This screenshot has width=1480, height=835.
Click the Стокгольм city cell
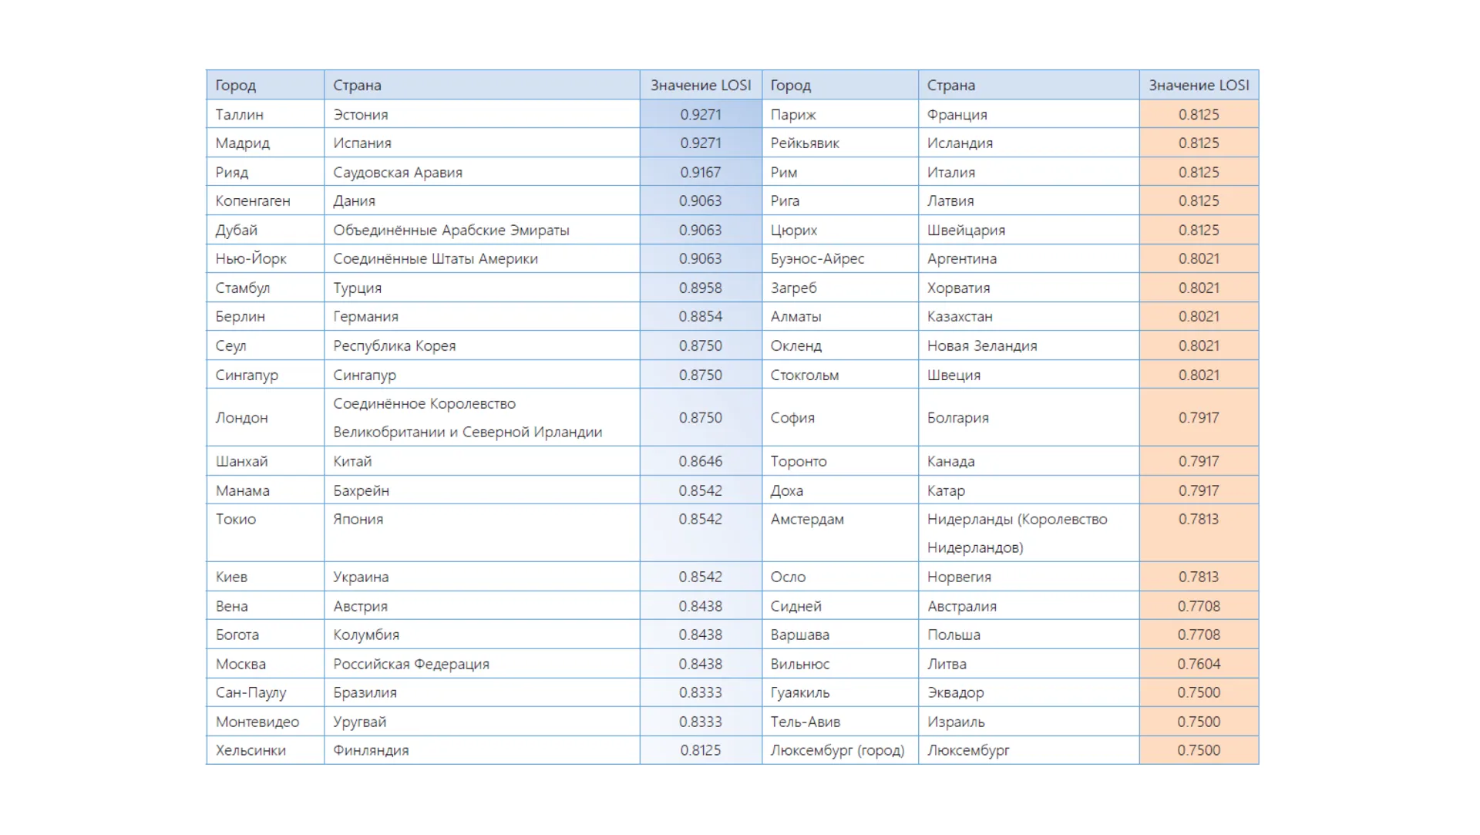tap(840, 375)
